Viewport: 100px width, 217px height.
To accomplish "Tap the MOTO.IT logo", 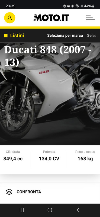I will pyautogui.click(x=51, y=18).
